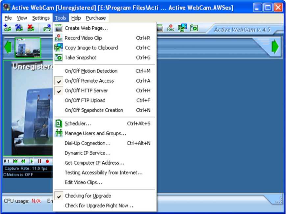
Task: Click the toolbar copy image to clipboard icon
Action: (182, 28)
